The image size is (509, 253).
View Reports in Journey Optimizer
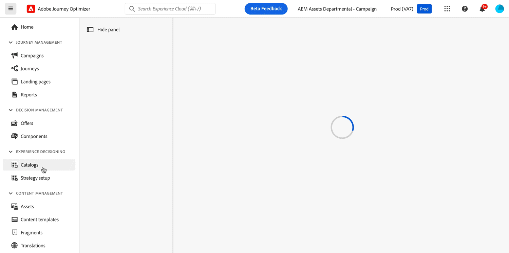pos(29,94)
